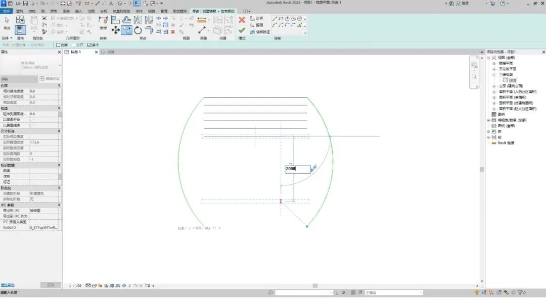Select the Line draw tool
The height and width of the screenshot is (307, 546).
[x=275, y=19]
